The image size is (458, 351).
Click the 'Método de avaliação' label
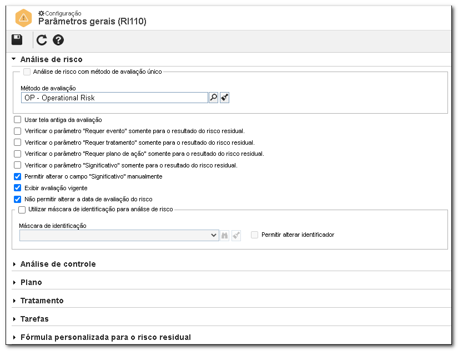48,88
